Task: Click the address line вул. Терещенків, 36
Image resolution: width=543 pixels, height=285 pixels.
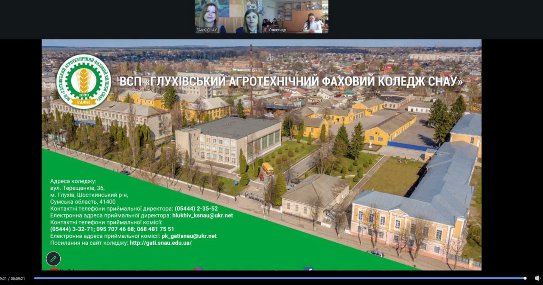Action: pyautogui.click(x=77, y=188)
